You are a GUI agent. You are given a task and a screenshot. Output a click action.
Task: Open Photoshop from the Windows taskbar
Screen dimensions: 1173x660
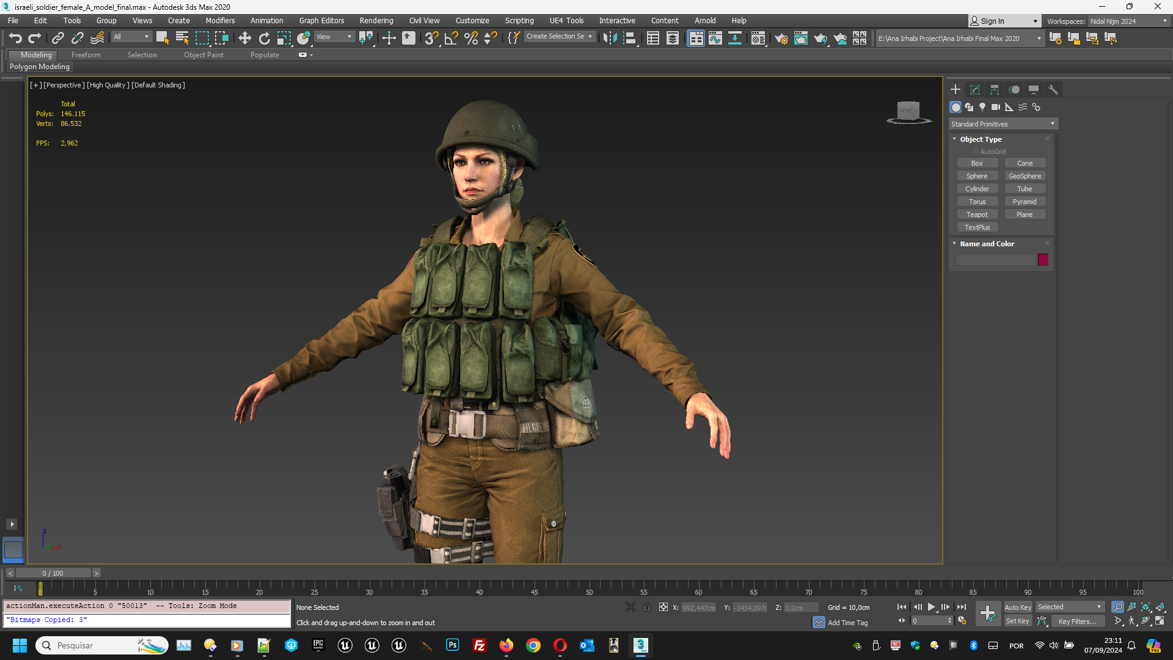pyautogui.click(x=453, y=645)
